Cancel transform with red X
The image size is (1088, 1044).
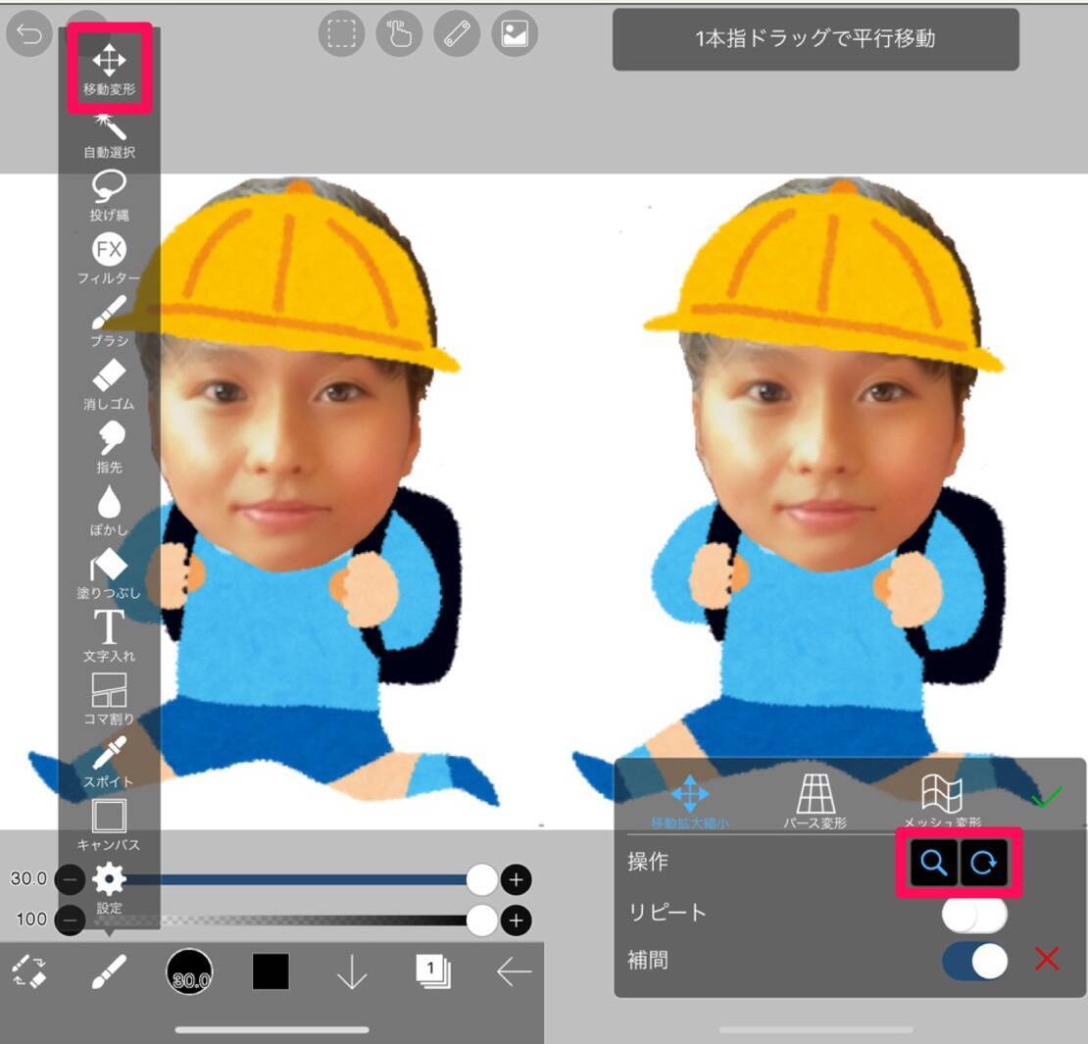coord(1047,959)
